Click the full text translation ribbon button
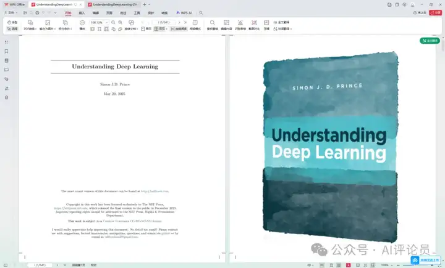The image size is (445, 268). click(x=282, y=22)
